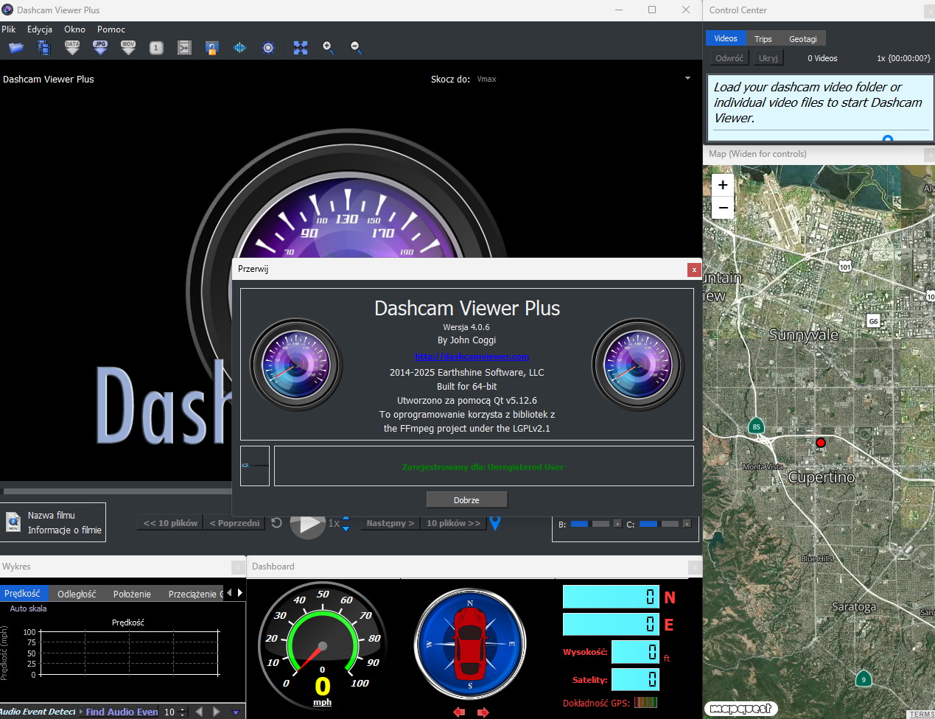Adjust the audio event value 10 stepper
The width and height of the screenshot is (935, 719).
point(183,712)
